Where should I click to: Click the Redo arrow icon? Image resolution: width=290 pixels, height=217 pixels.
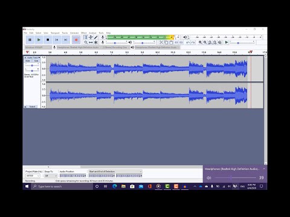click(x=193, y=42)
